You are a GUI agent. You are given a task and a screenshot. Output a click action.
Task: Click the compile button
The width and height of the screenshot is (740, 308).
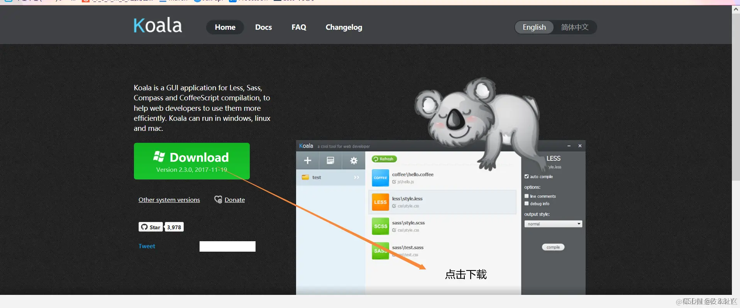[553, 247]
